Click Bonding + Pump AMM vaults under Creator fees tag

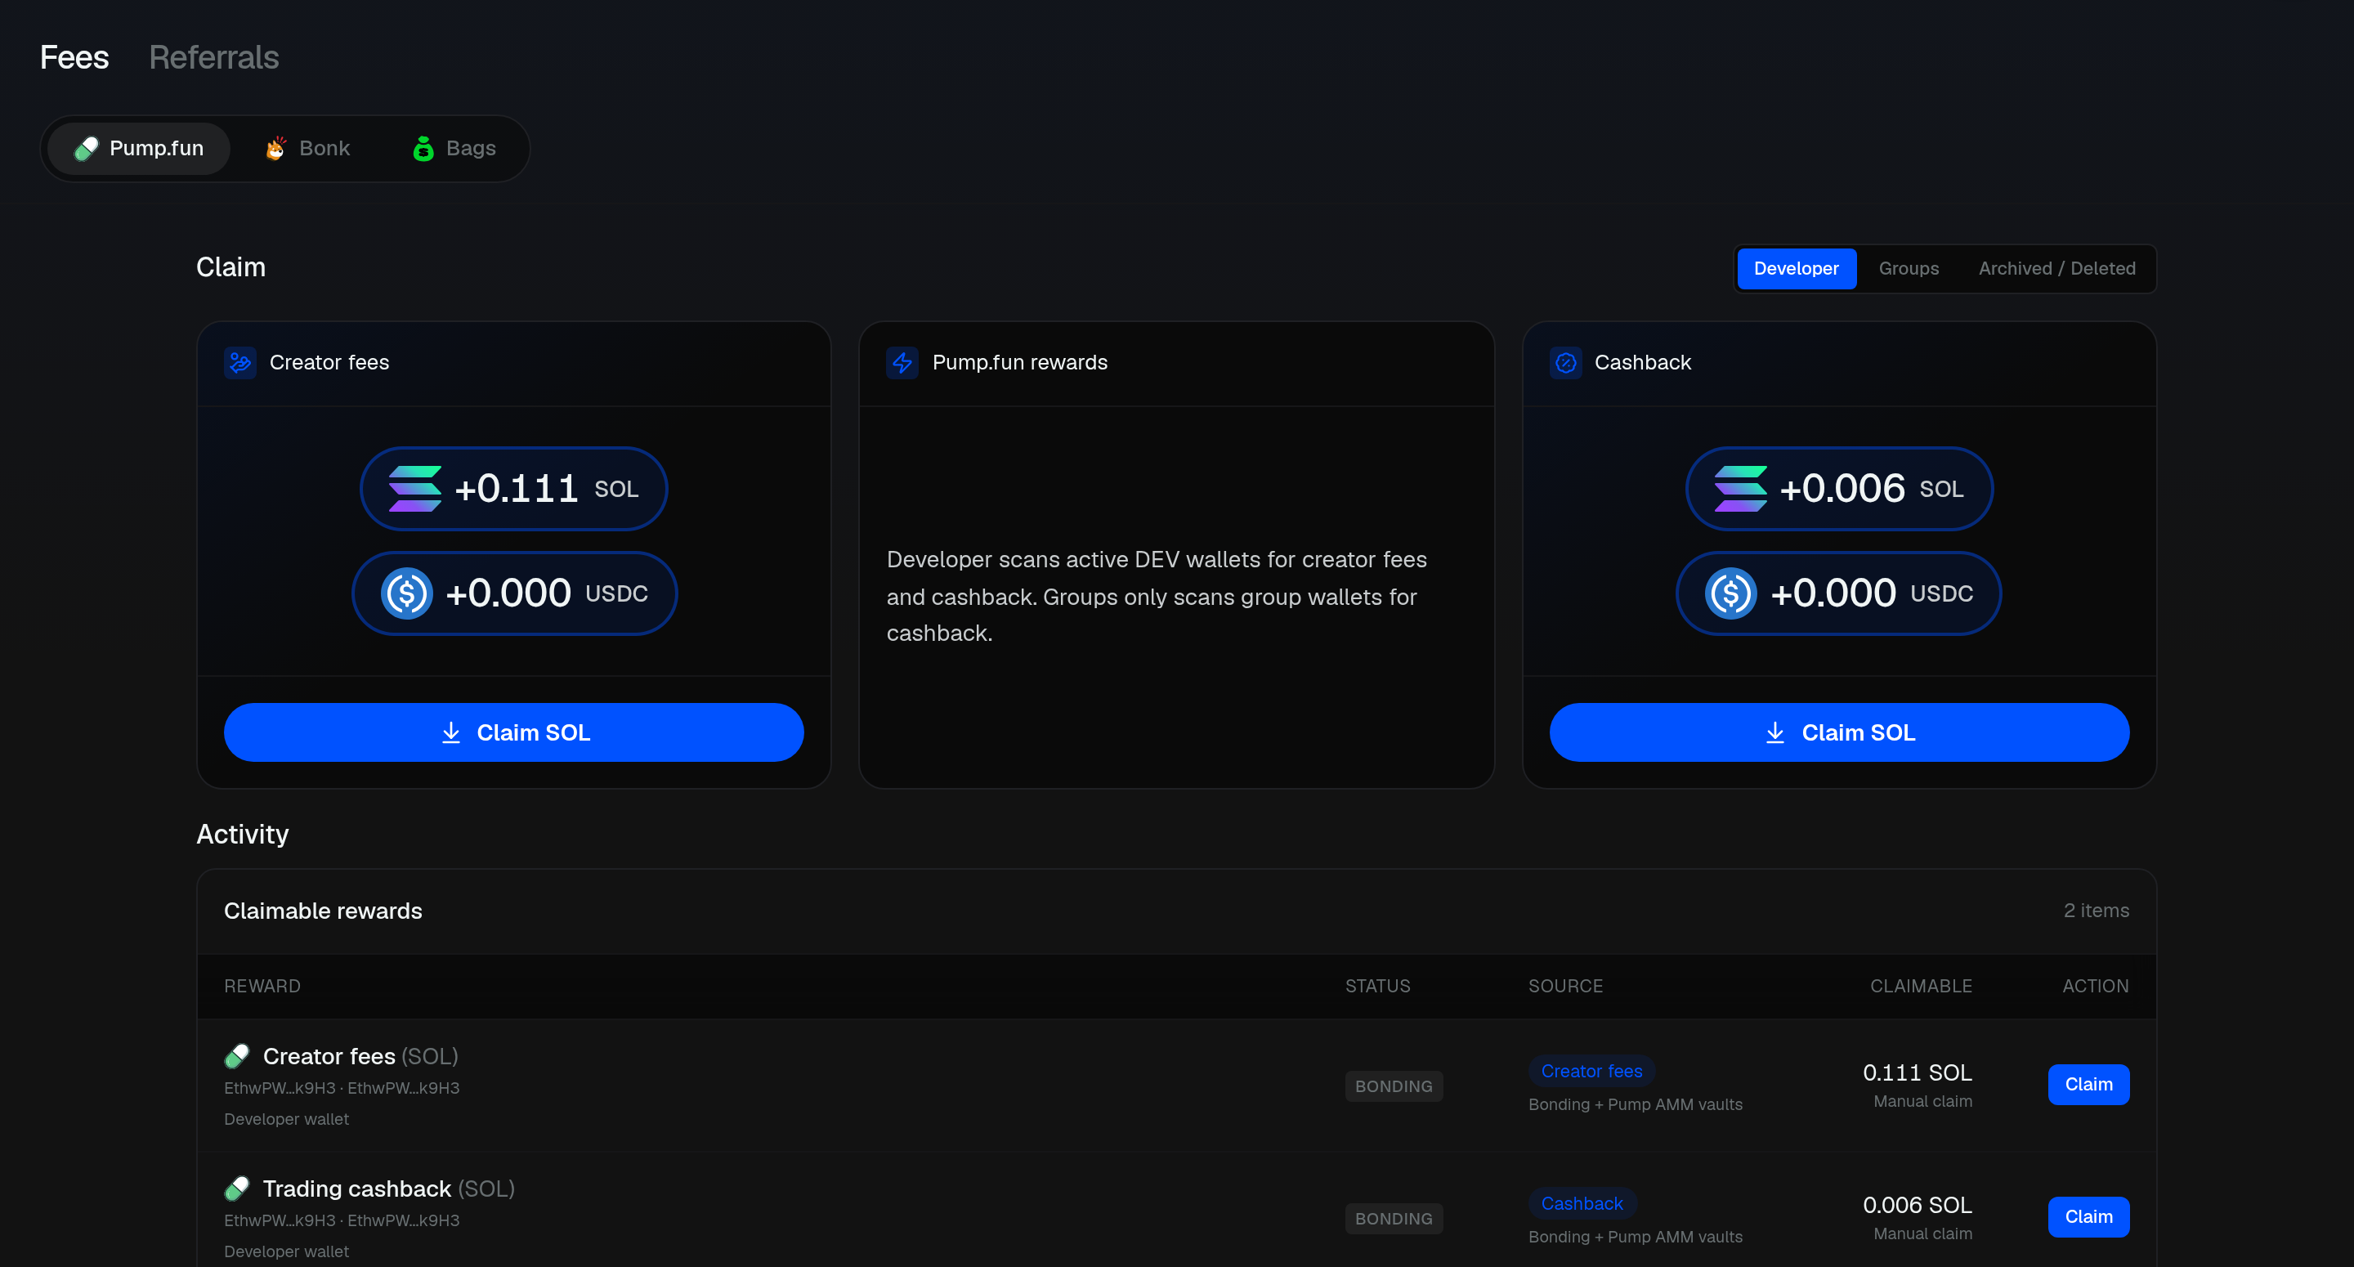[1635, 1104]
